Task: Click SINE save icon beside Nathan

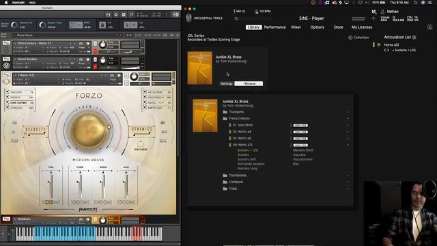Action: click(x=373, y=12)
